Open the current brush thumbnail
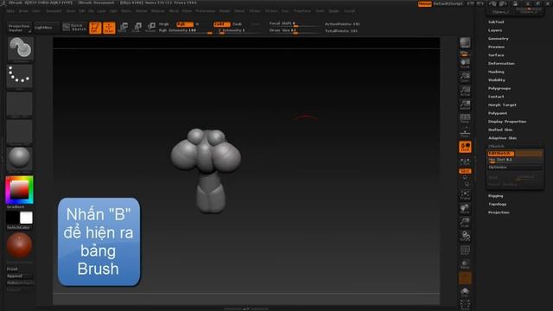Screen dimensions: 553x311 point(20,48)
